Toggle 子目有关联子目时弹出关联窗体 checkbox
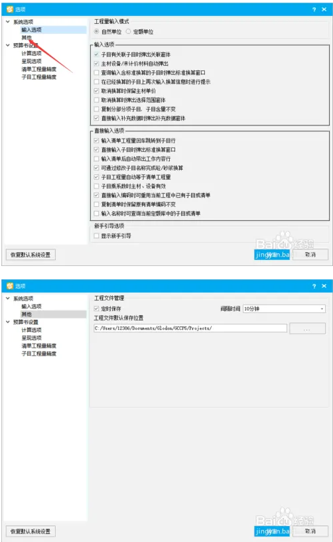This screenshot has width=333, height=542. click(x=96, y=54)
